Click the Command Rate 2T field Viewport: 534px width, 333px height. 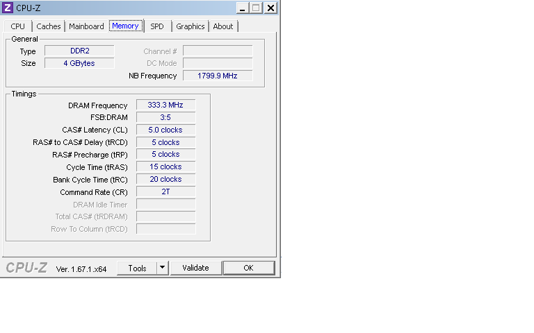tap(165, 191)
